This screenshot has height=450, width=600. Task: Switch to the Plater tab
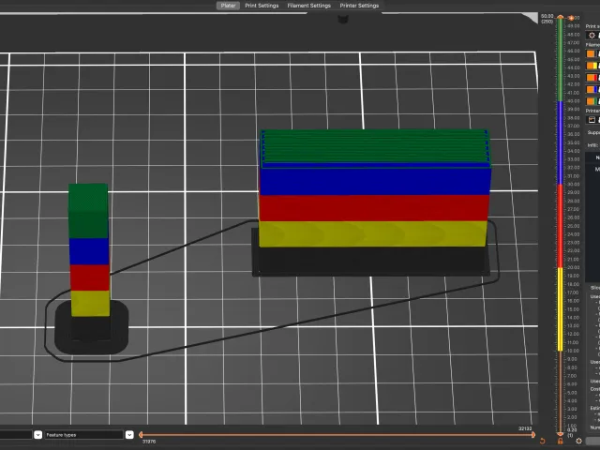pyautogui.click(x=228, y=6)
